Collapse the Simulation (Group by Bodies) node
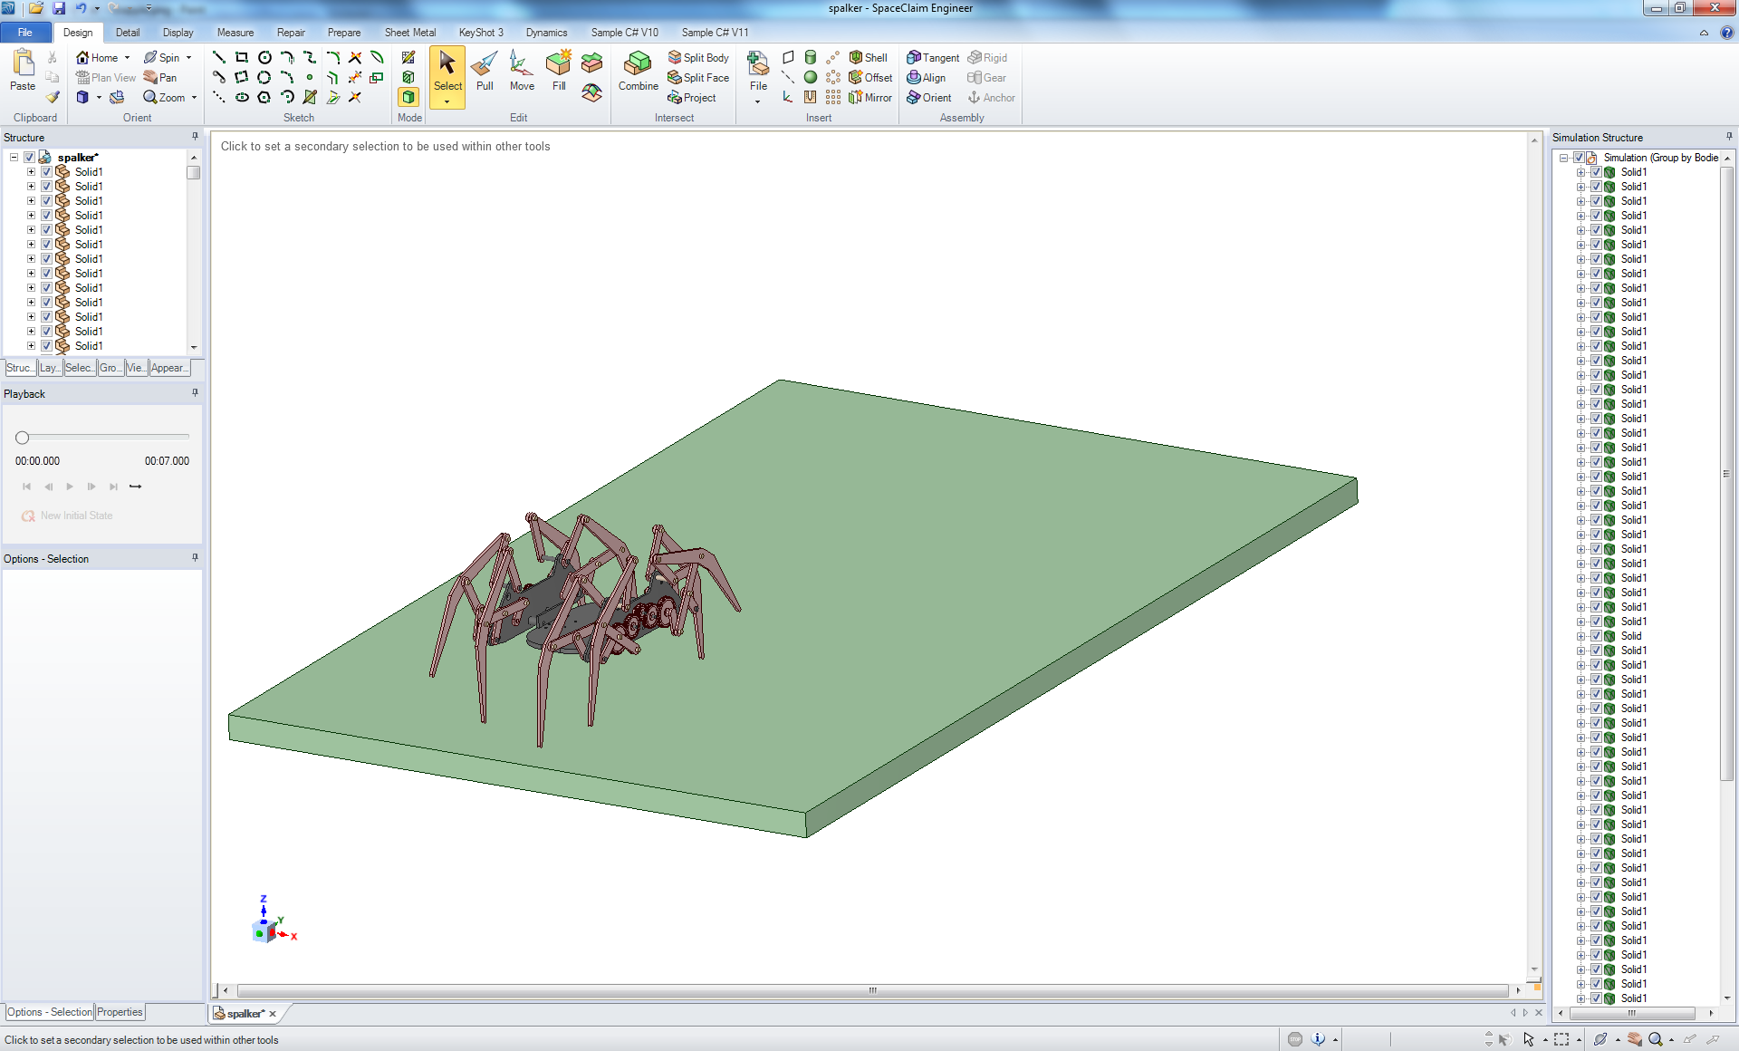This screenshot has height=1051, width=1739. click(1564, 157)
